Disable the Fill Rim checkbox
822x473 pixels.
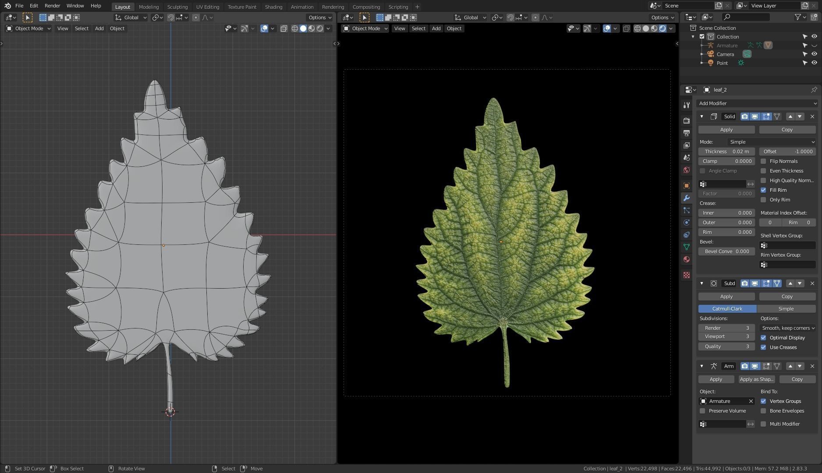pyautogui.click(x=763, y=190)
